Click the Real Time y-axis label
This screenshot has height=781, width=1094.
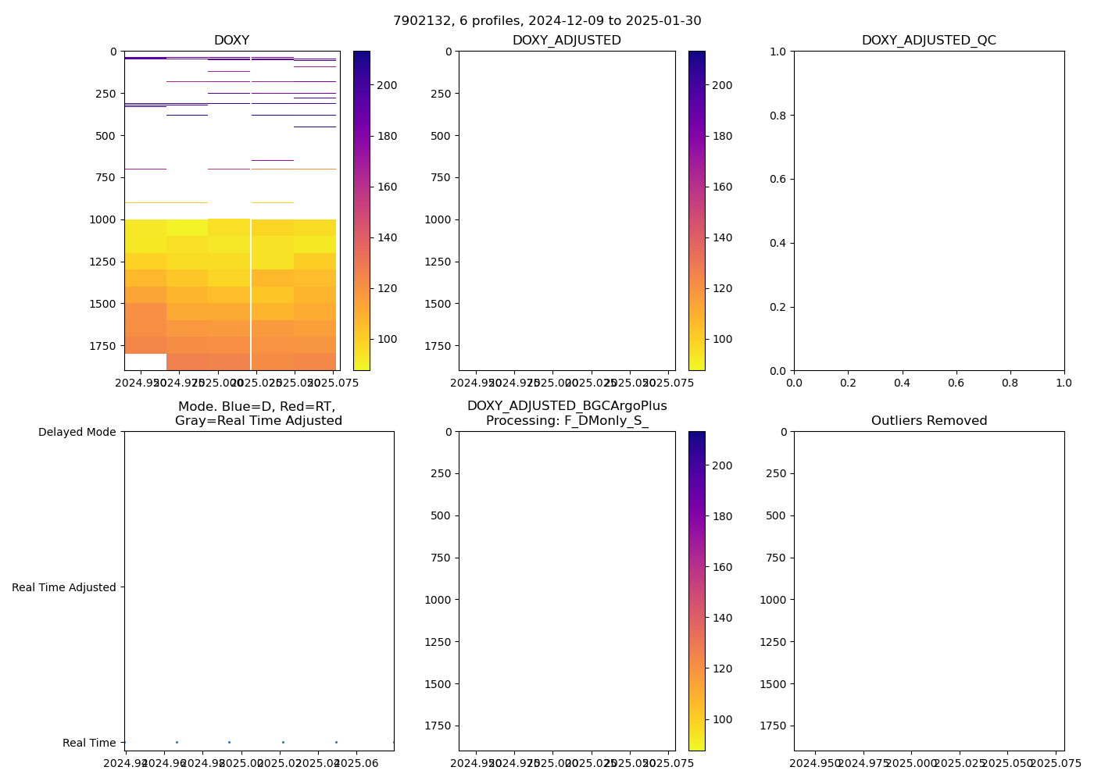89,743
